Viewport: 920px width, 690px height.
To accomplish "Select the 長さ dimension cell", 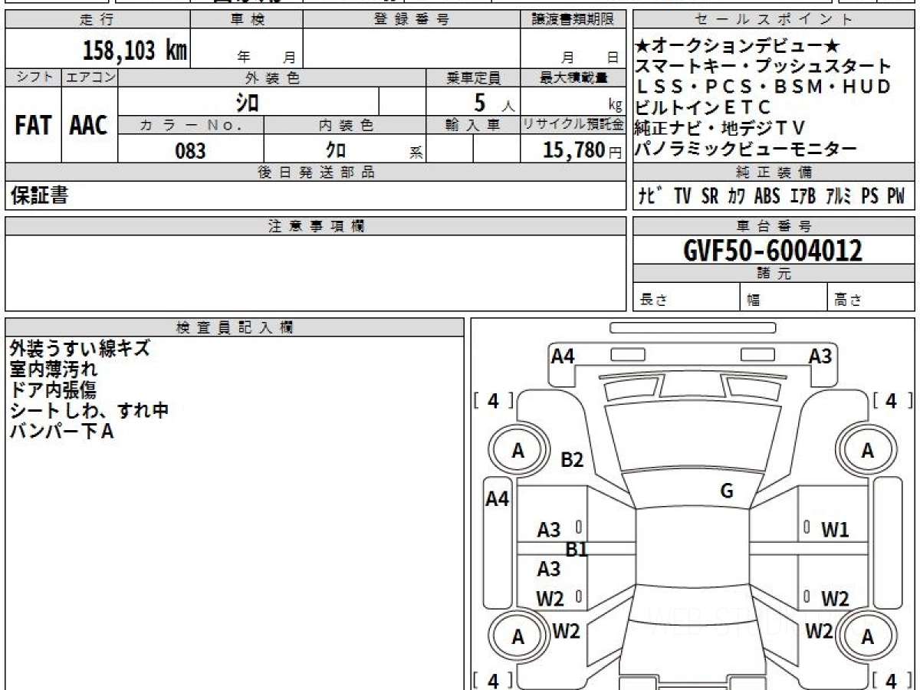I will [686, 297].
